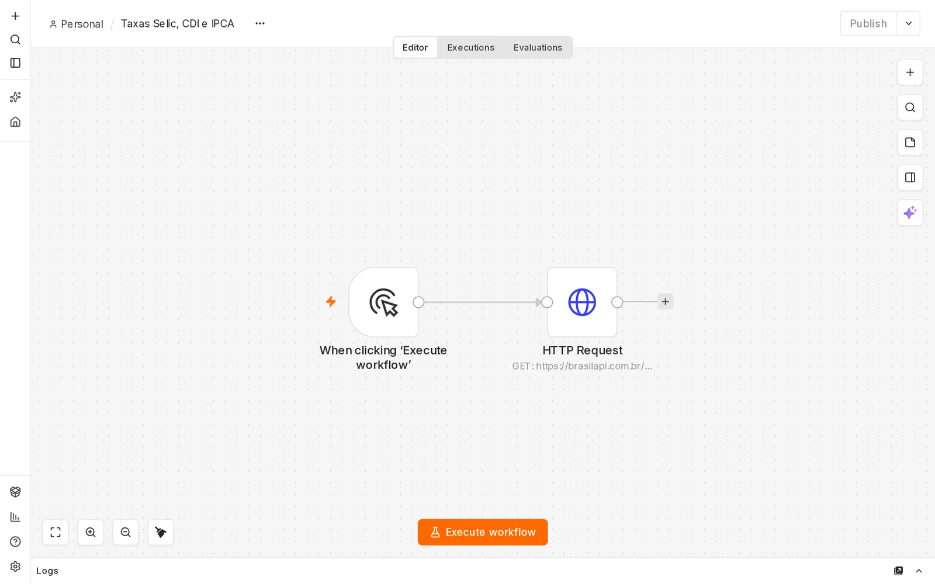
Task: Open node search magnifier on the right panel
Action: click(x=910, y=107)
